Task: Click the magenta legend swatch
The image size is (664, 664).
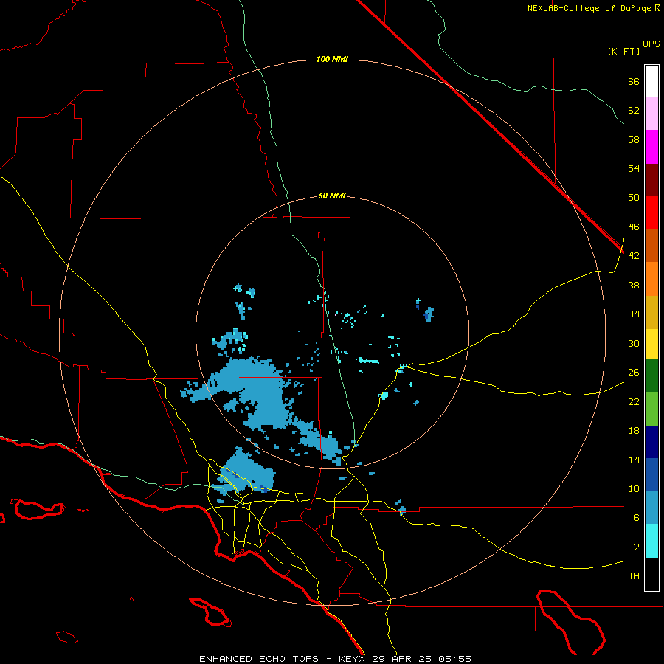Action: tap(651, 147)
